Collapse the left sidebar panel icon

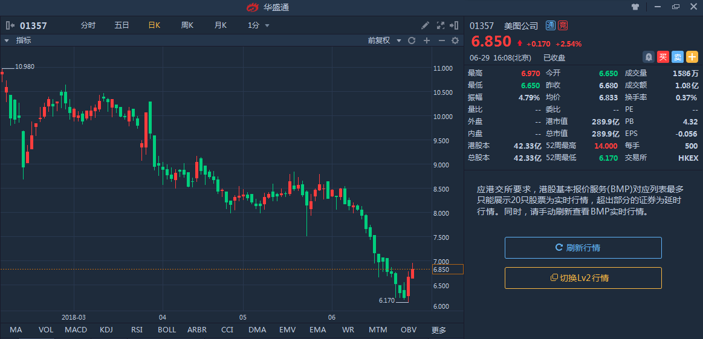(10, 25)
